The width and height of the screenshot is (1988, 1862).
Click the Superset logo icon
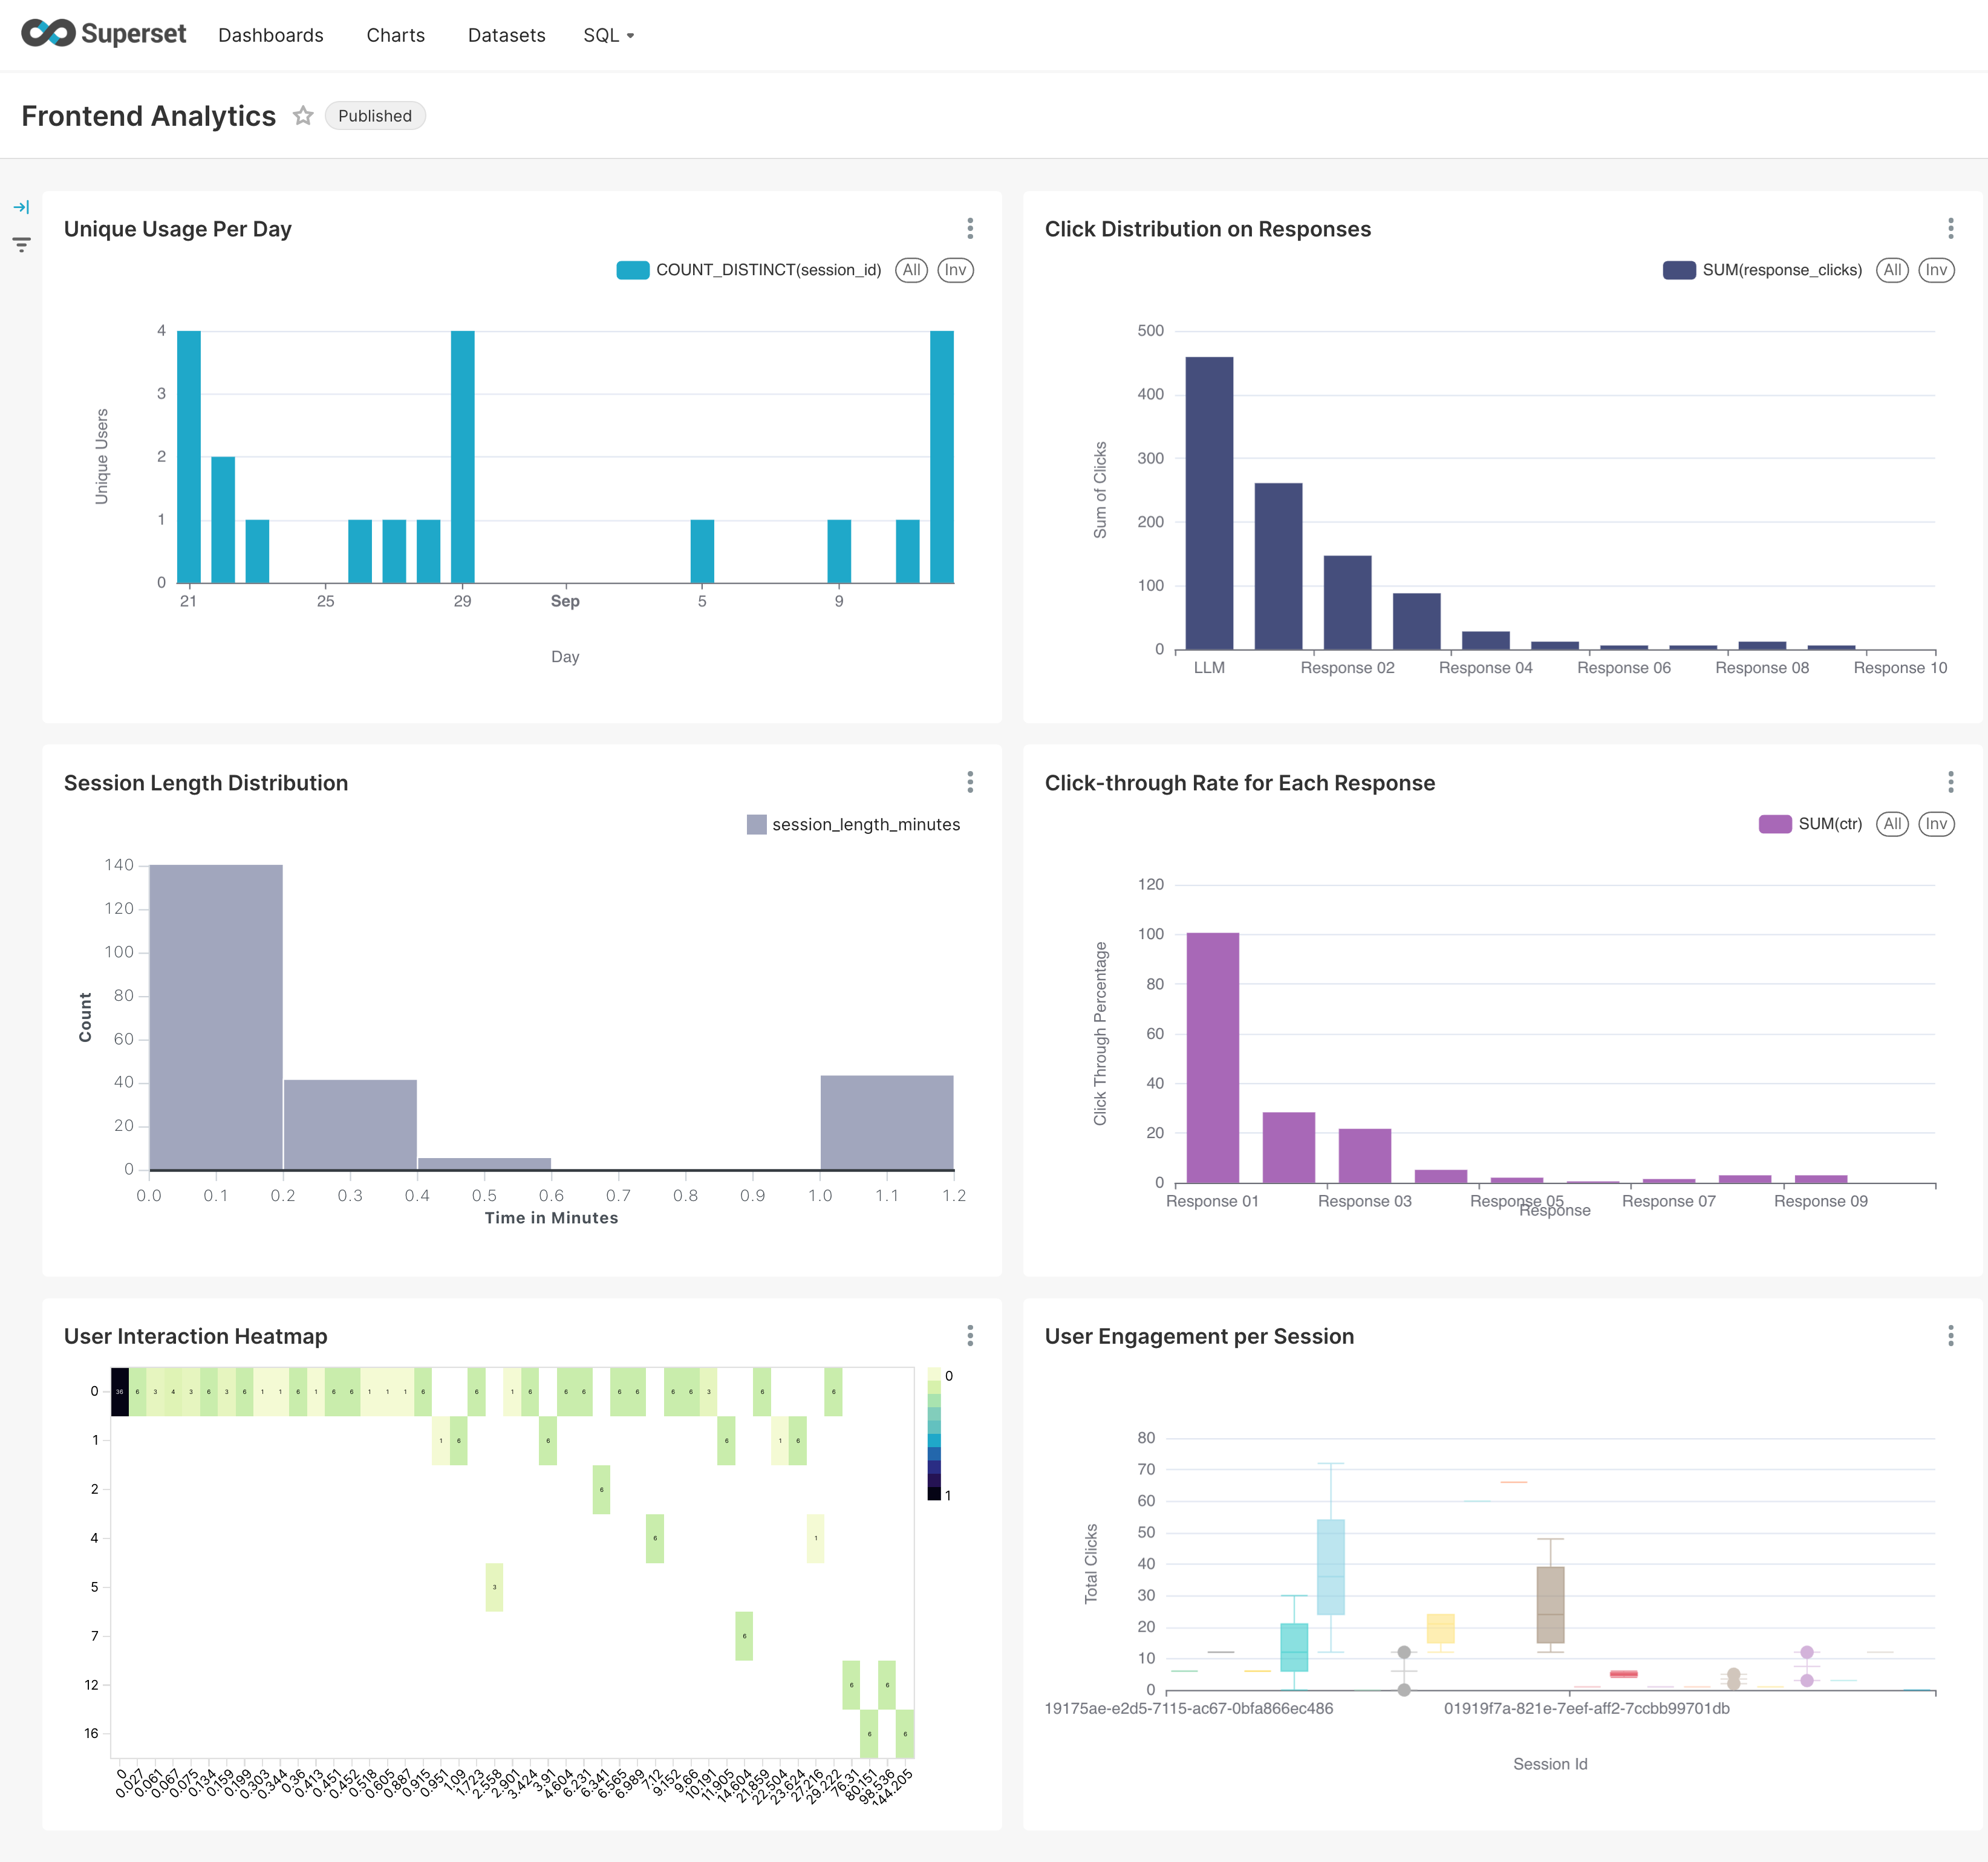(x=48, y=34)
